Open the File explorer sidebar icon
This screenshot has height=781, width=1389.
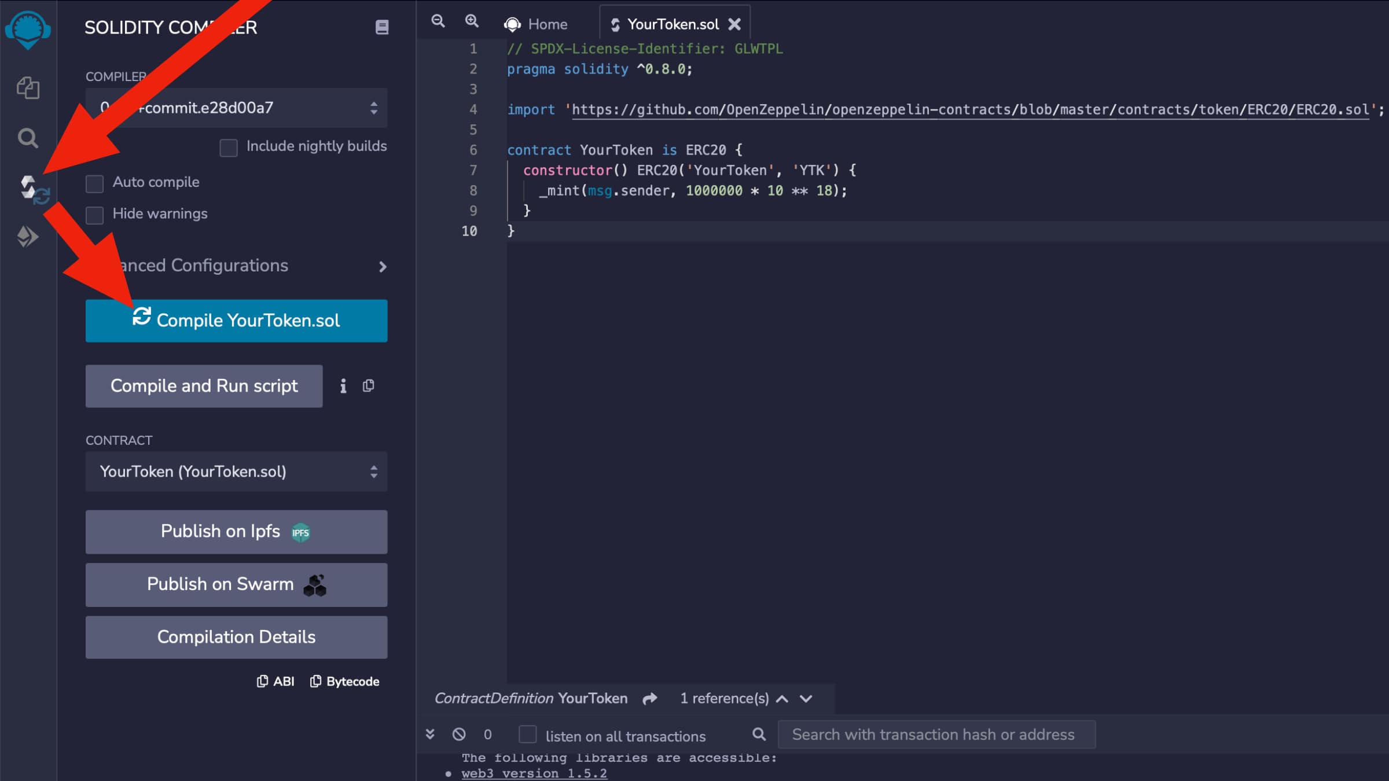tap(28, 88)
